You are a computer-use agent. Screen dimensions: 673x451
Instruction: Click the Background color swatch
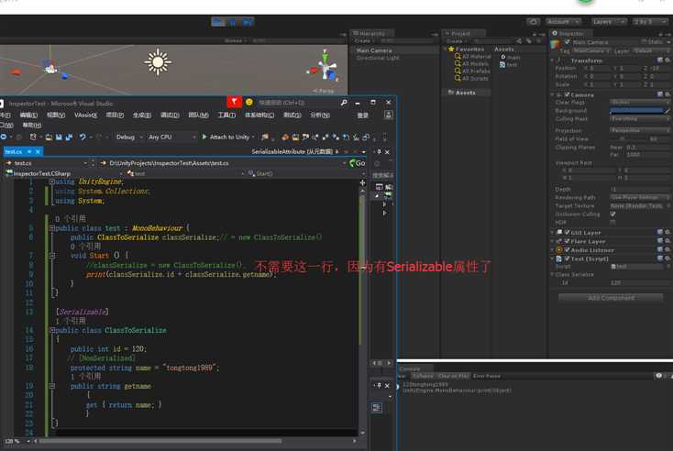coord(636,111)
